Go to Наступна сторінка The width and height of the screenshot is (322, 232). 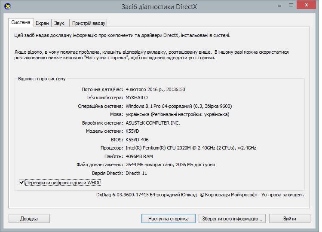pos(169,219)
